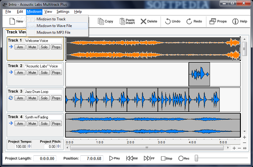The height and width of the screenshot is (167, 253).
Task: Click the blue arrow icon on Track 1
Action: (x=11, y=47)
